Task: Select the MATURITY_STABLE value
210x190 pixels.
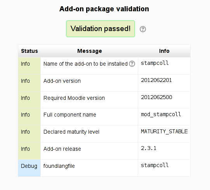Action: pos(164,131)
